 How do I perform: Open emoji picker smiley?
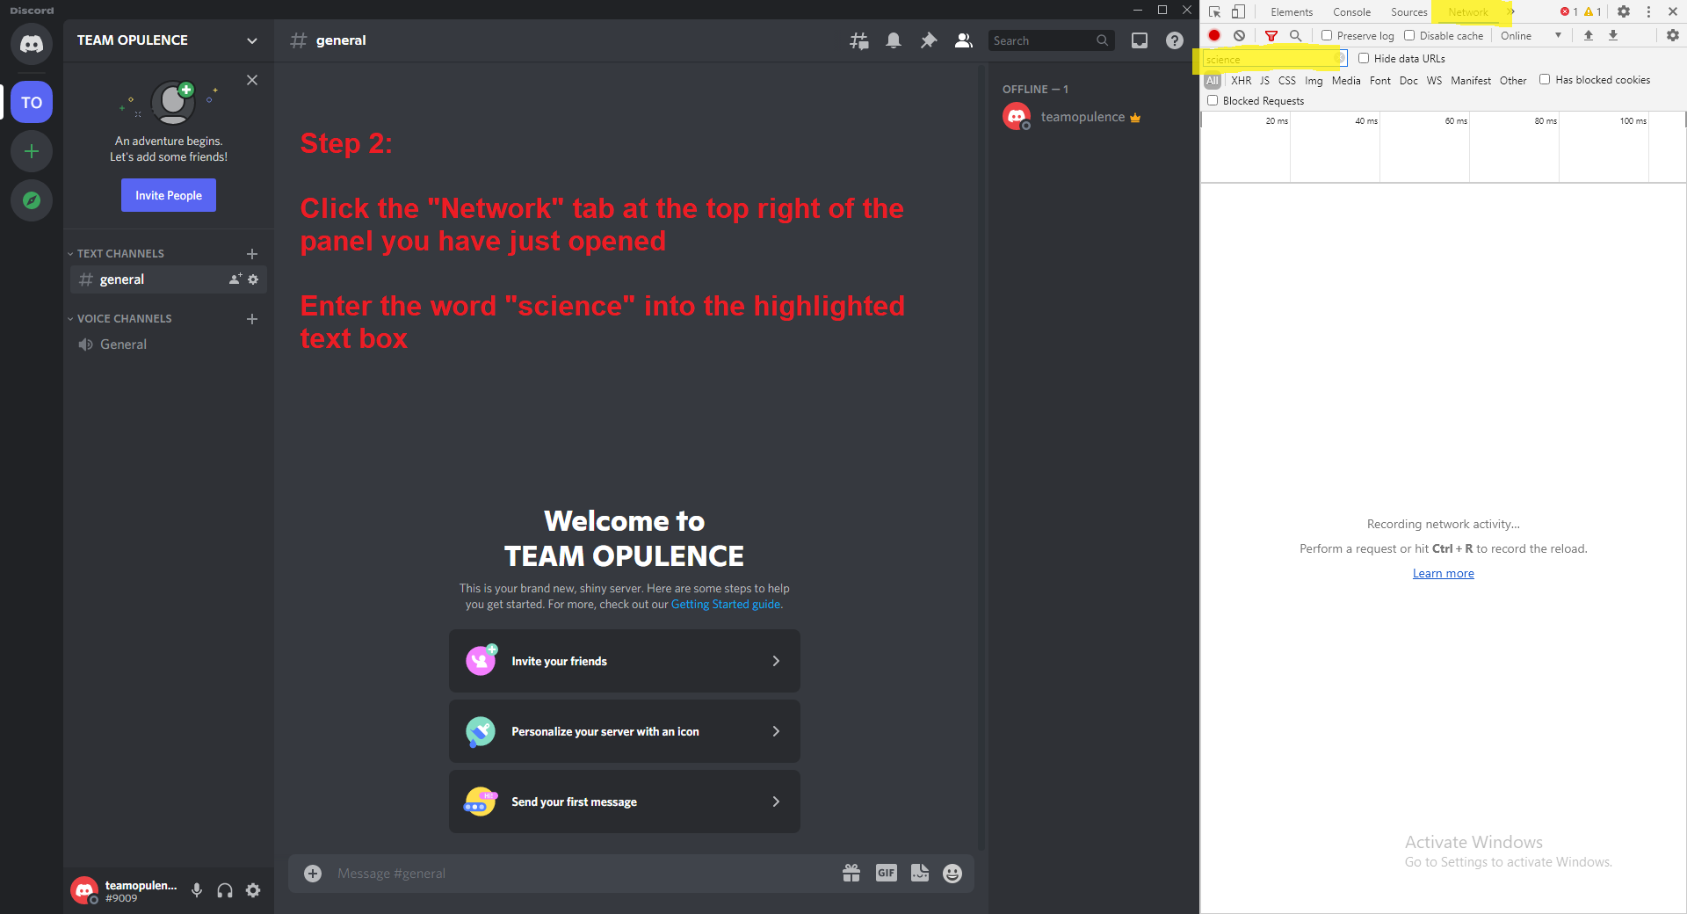pos(952,873)
